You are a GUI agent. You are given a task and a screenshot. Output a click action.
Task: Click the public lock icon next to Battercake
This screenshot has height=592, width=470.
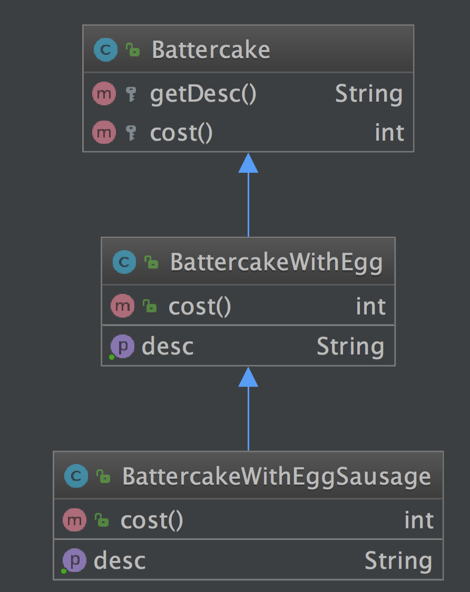point(133,51)
